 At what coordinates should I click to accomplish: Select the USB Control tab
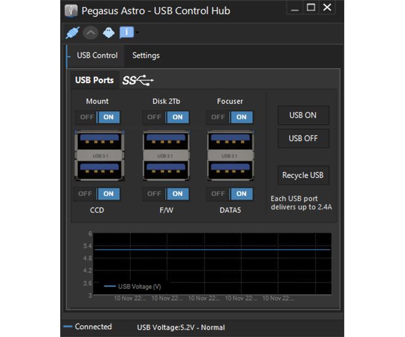pyautogui.click(x=97, y=55)
